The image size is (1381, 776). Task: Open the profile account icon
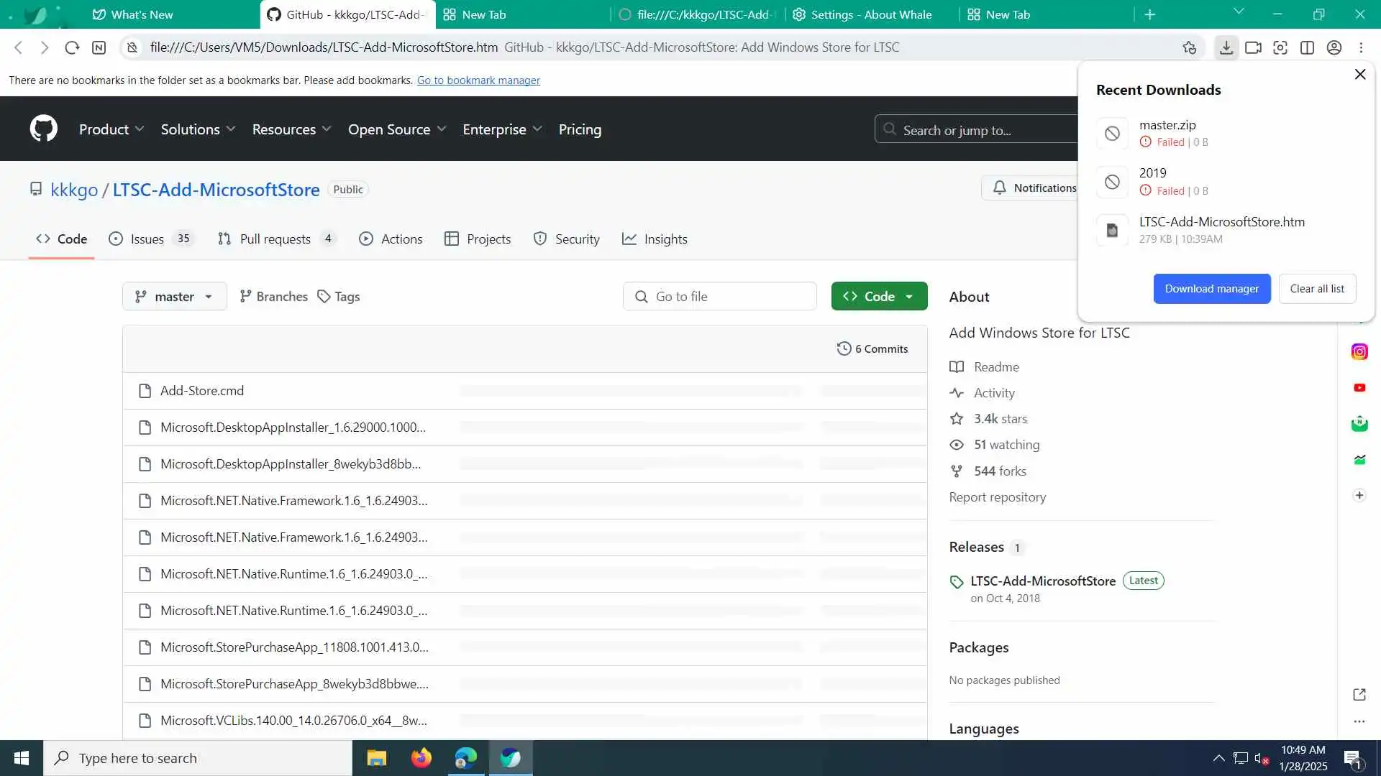click(1334, 47)
